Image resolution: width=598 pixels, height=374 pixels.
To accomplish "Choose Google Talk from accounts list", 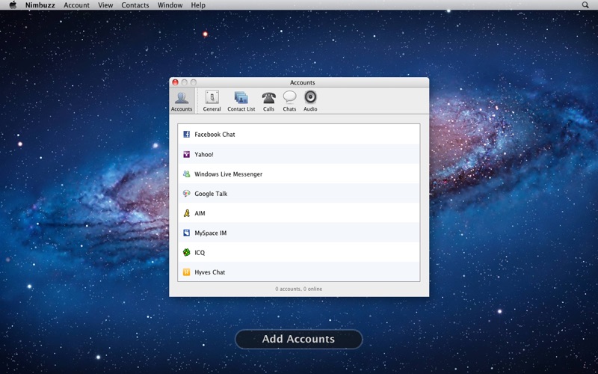I will tap(211, 194).
